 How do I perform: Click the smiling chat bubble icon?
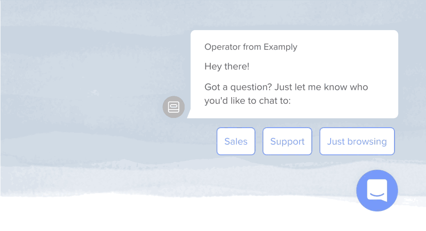coord(377,190)
